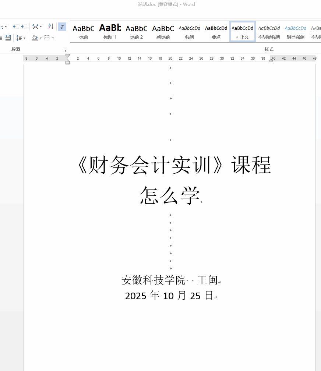Click the distributed alignment icon
The image size is (321, 371).
click(x=7, y=38)
